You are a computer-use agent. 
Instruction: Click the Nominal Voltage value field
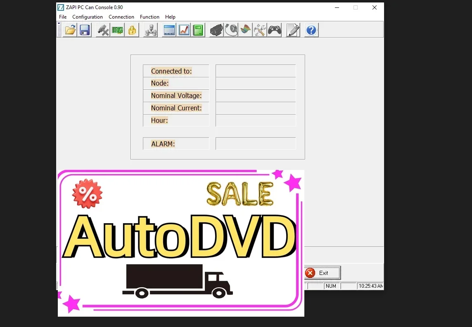pyautogui.click(x=256, y=95)
